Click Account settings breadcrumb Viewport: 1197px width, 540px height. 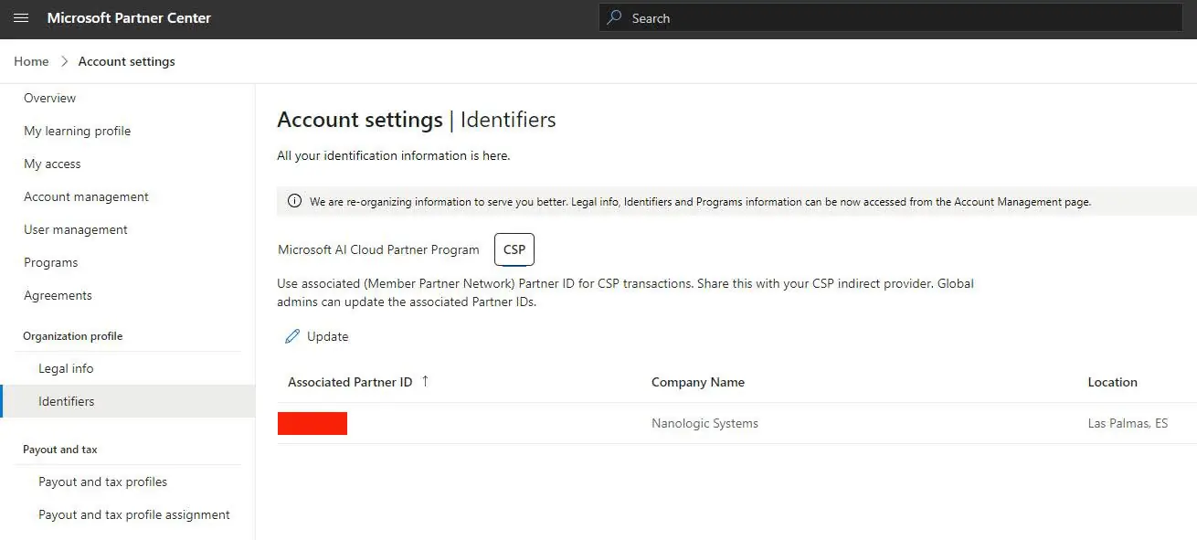pos(127,61)
